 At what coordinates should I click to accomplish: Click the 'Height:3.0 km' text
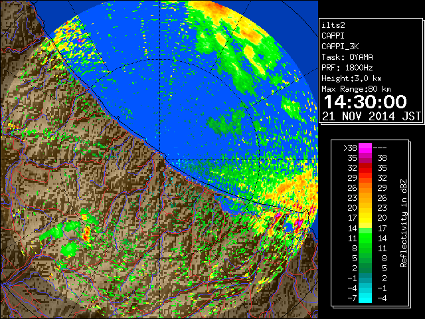[x=351, y=78]
